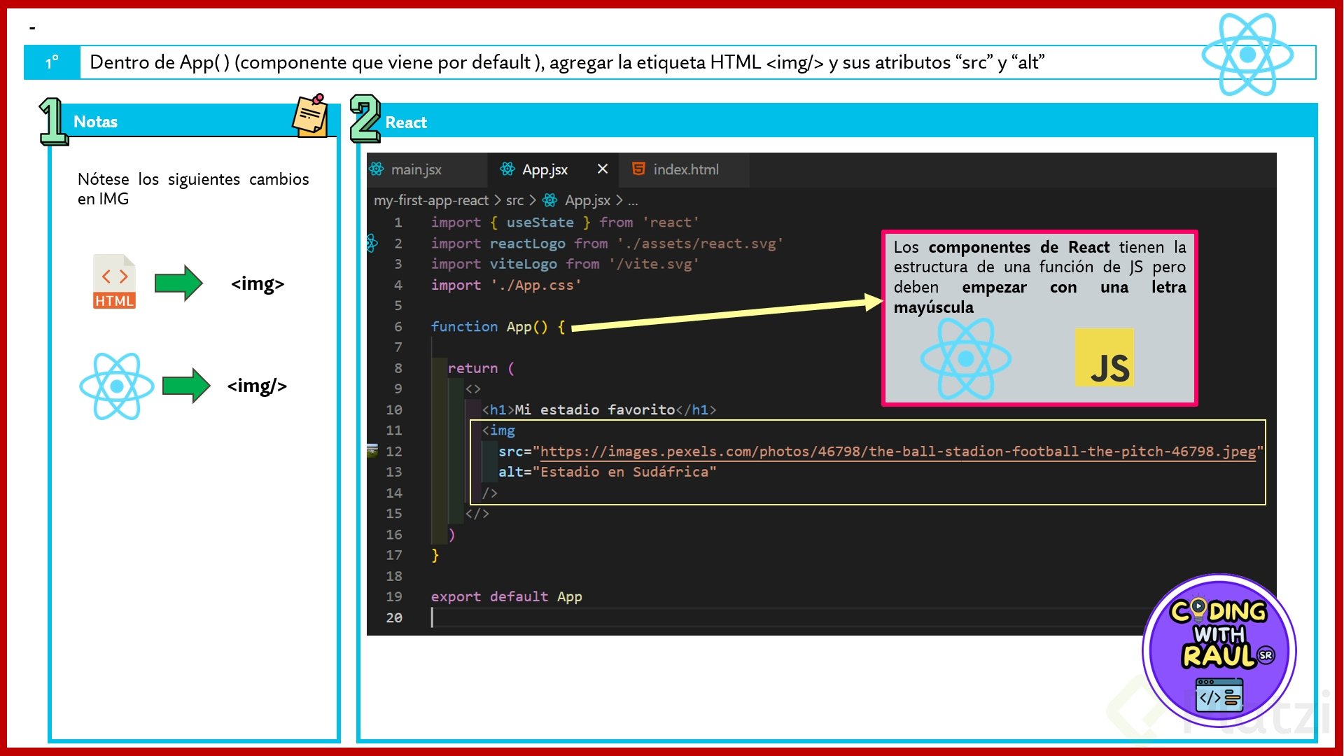The width and height of the screenshot is (1344, 756).
Task: Click the export default App line
Action: [x=506, y=596]
